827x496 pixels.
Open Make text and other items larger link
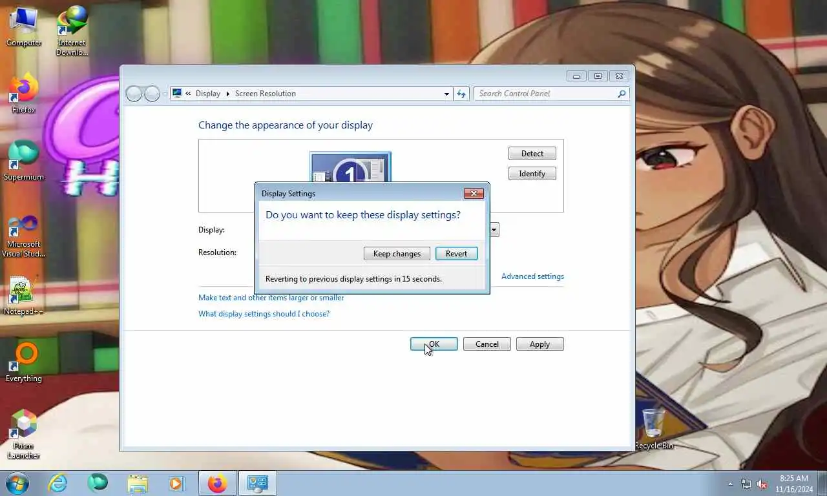pos(271,298)
